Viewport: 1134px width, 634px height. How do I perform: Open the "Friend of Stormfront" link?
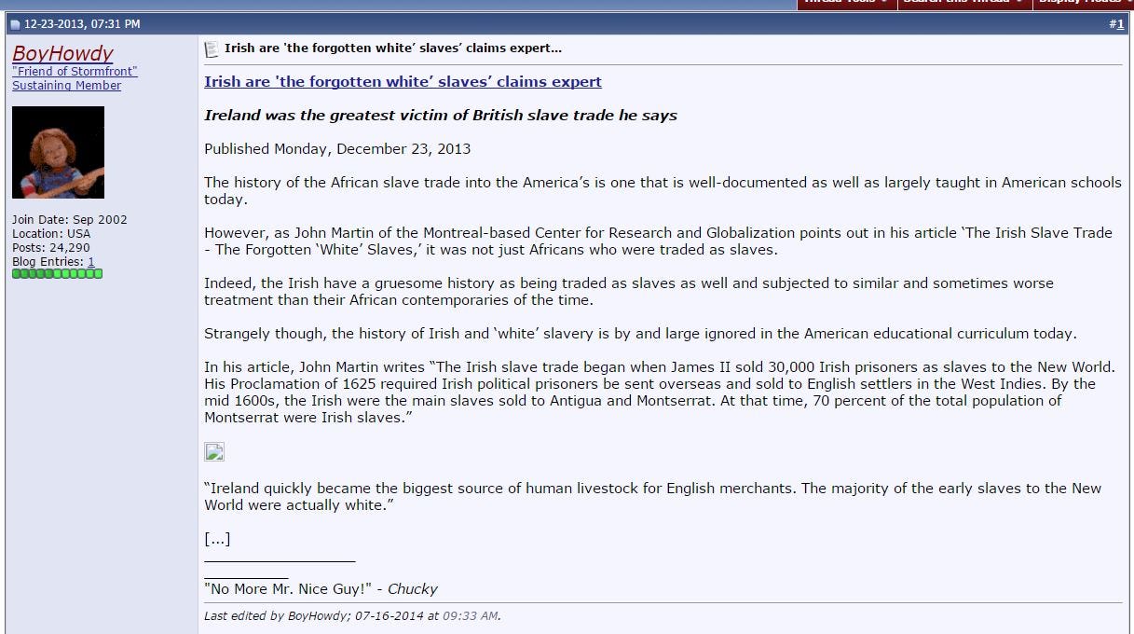(x=75, y=72)
